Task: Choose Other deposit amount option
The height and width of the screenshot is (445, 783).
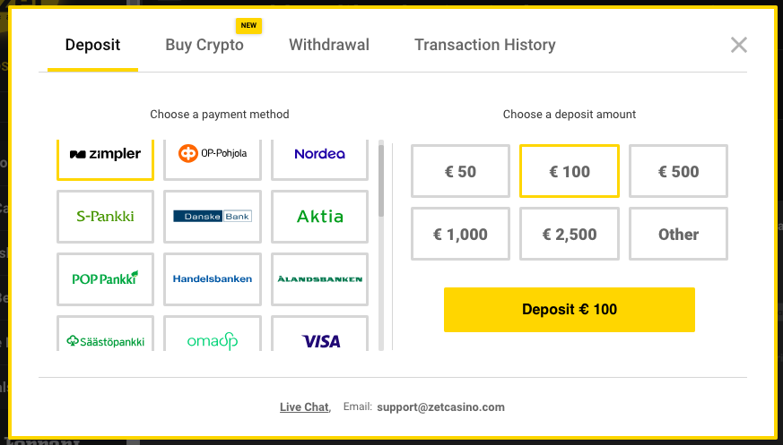Action: 678,234
